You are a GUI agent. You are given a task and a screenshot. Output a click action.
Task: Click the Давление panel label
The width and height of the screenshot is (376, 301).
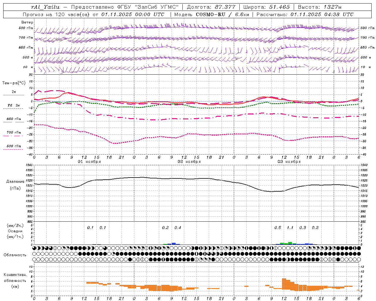[x=15, y=182]
